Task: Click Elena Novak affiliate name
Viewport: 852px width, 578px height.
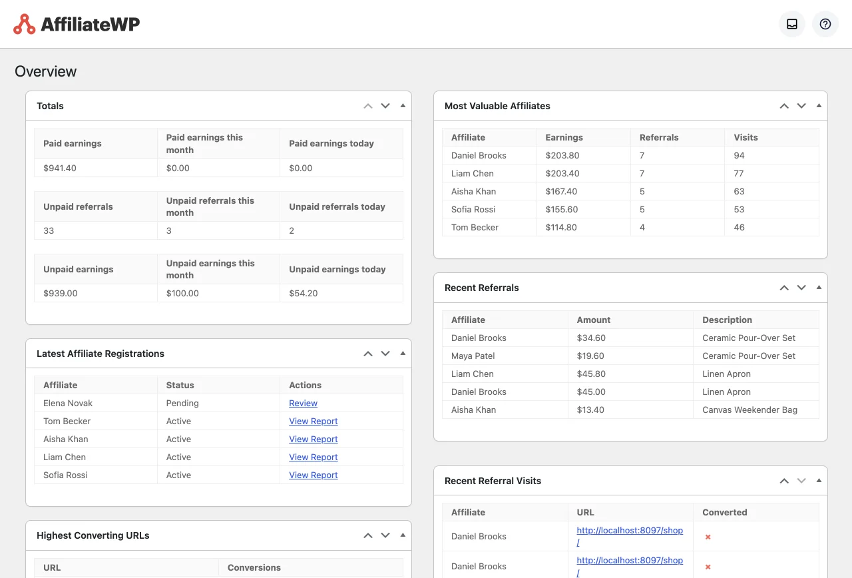Action: (x=68, y=403)
